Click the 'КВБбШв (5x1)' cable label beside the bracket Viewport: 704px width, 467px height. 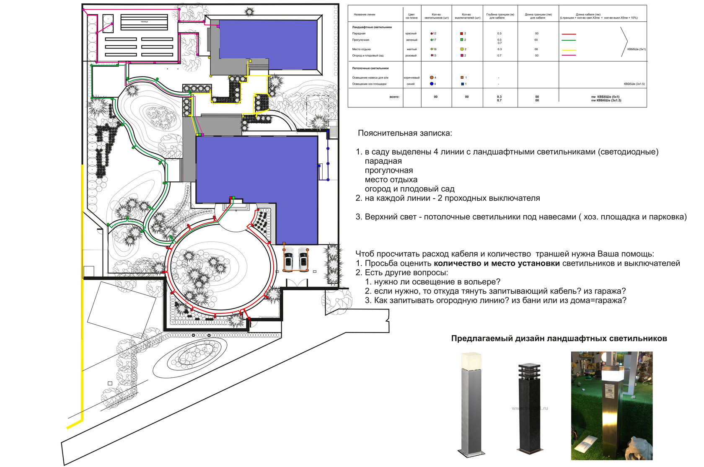[x=637, y=49]
